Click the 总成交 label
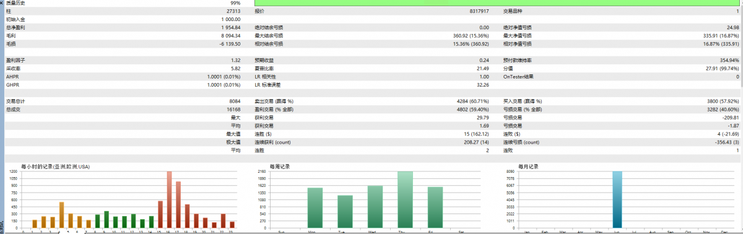The height and width of the screenshot is (234, 743). (x=14, y=109)
